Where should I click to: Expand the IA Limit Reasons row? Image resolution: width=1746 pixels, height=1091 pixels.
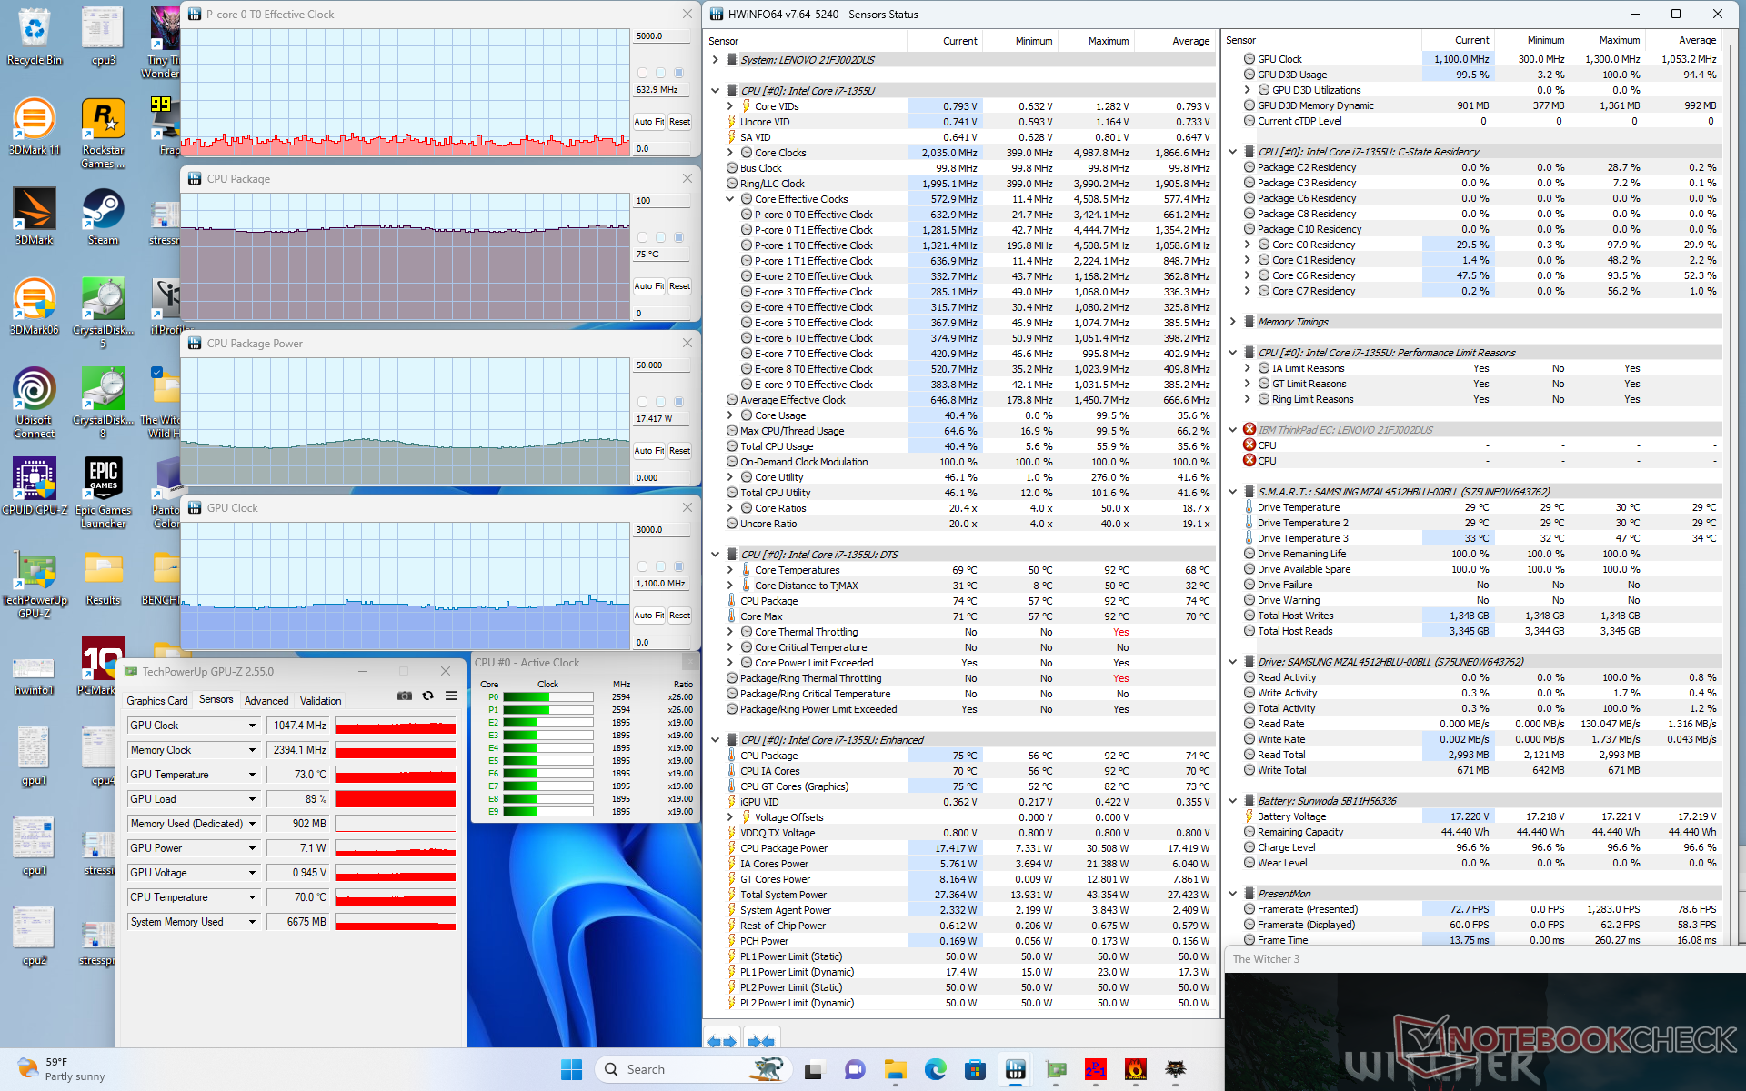tap(1248, 368)
